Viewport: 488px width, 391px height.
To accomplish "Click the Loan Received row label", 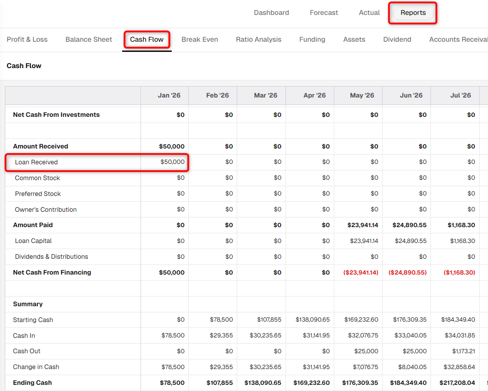I will [36, 162].
